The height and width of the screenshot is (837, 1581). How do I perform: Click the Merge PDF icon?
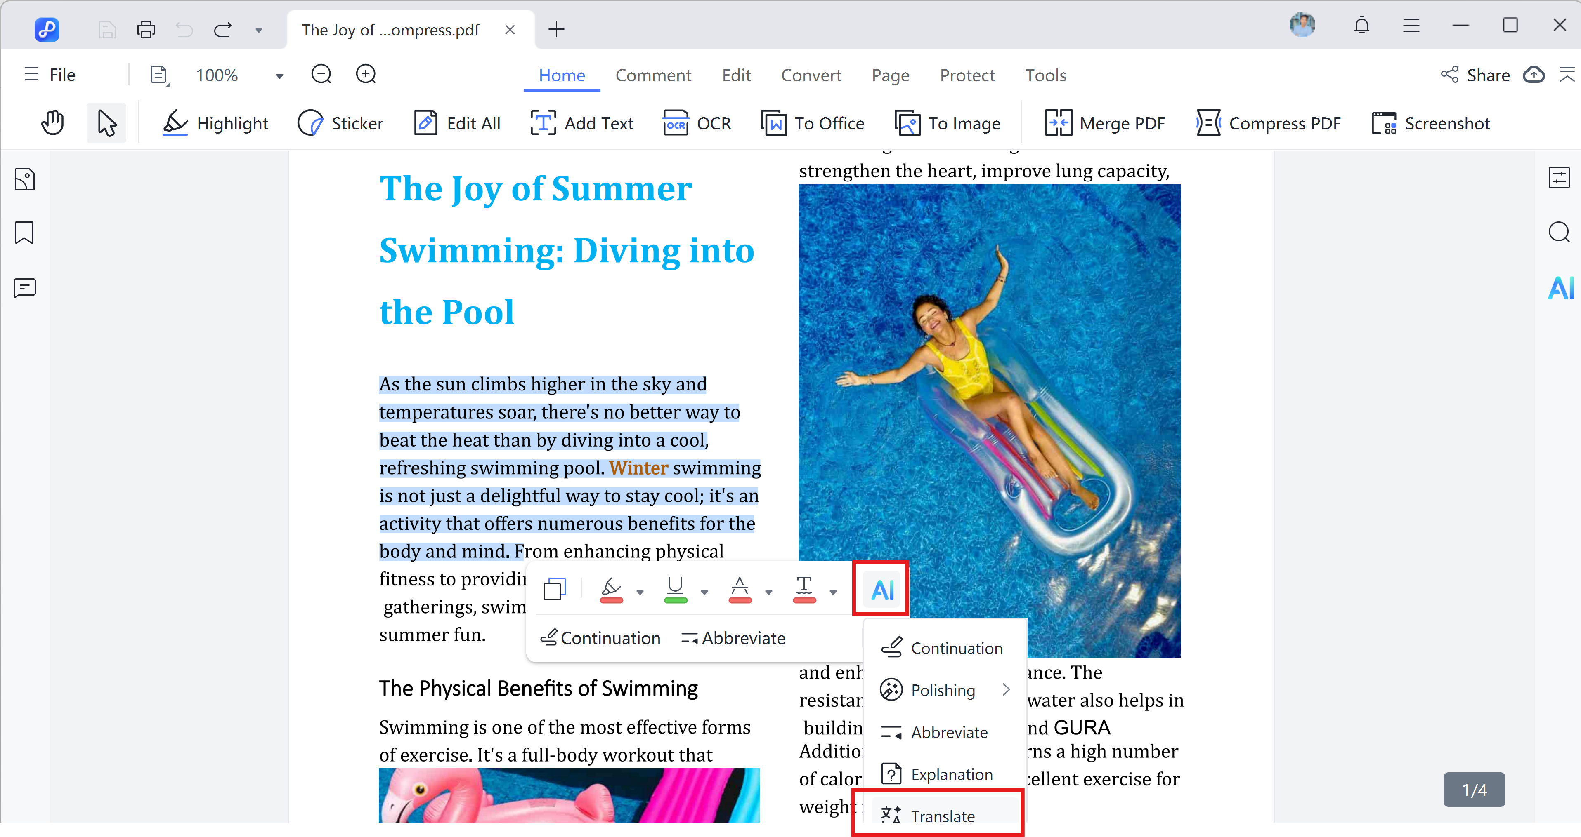point(1058,123)
